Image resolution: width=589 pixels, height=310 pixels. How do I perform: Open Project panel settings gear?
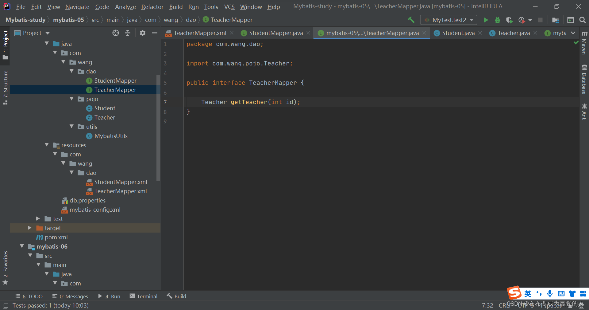point(143,33)
